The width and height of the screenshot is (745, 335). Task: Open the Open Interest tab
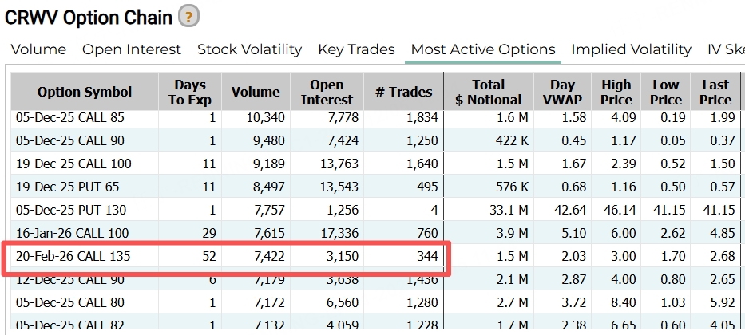point(132,49)
